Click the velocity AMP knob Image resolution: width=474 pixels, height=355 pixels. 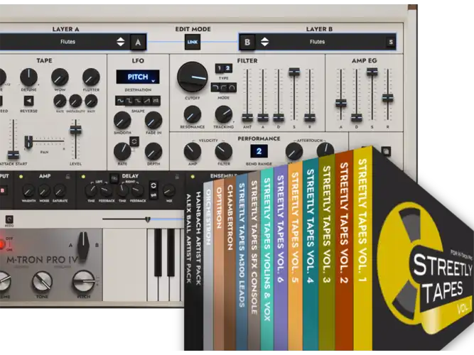[193, 151]
